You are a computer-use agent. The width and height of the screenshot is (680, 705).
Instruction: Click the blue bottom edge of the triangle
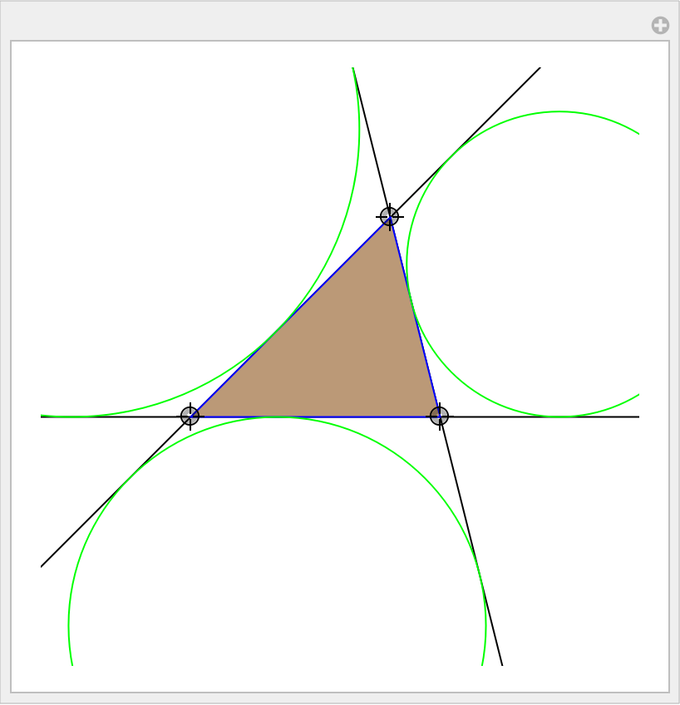316,417
